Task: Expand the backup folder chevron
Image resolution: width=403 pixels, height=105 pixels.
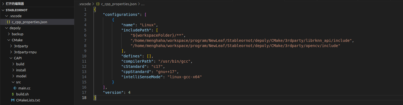Action: tap(9, 34)
